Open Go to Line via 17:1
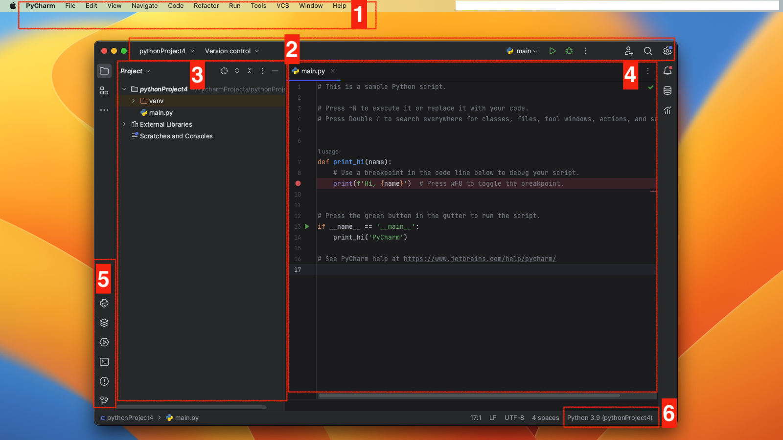Image resolution: width=783 pixels, height=440 pixels. (476, 418)
